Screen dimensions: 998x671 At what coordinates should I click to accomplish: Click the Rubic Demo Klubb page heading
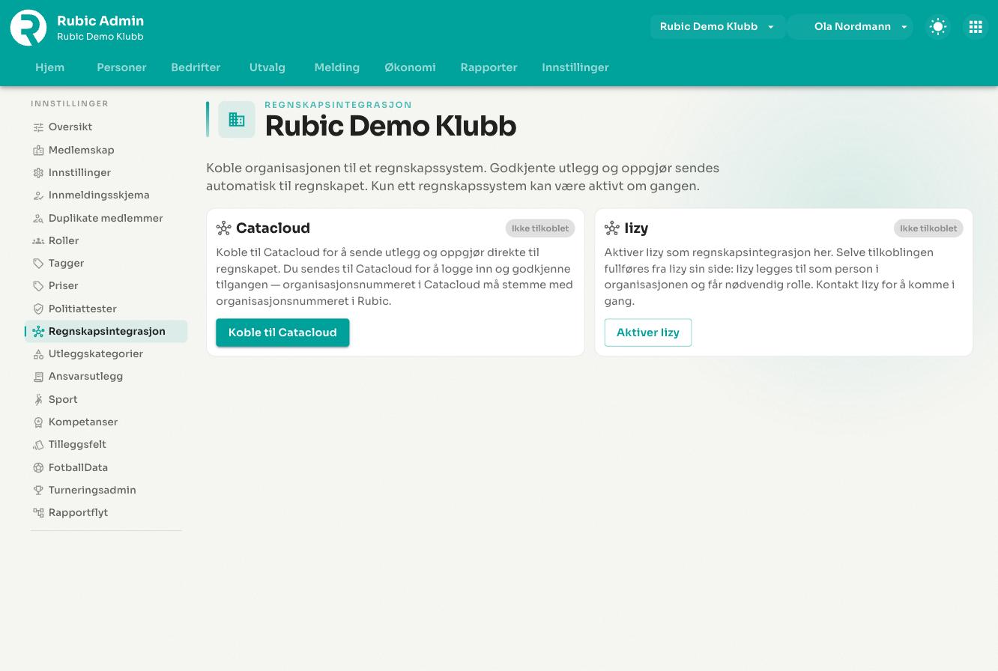pos(390,127)
